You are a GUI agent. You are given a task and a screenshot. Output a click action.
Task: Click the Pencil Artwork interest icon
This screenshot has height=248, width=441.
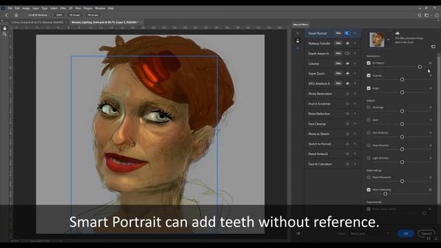[347, 154]
